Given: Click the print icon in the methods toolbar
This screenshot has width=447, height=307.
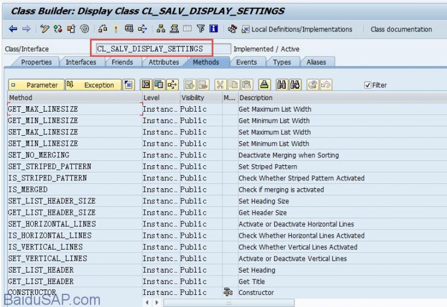Looking at the screenshot, I should click(264, 85).
